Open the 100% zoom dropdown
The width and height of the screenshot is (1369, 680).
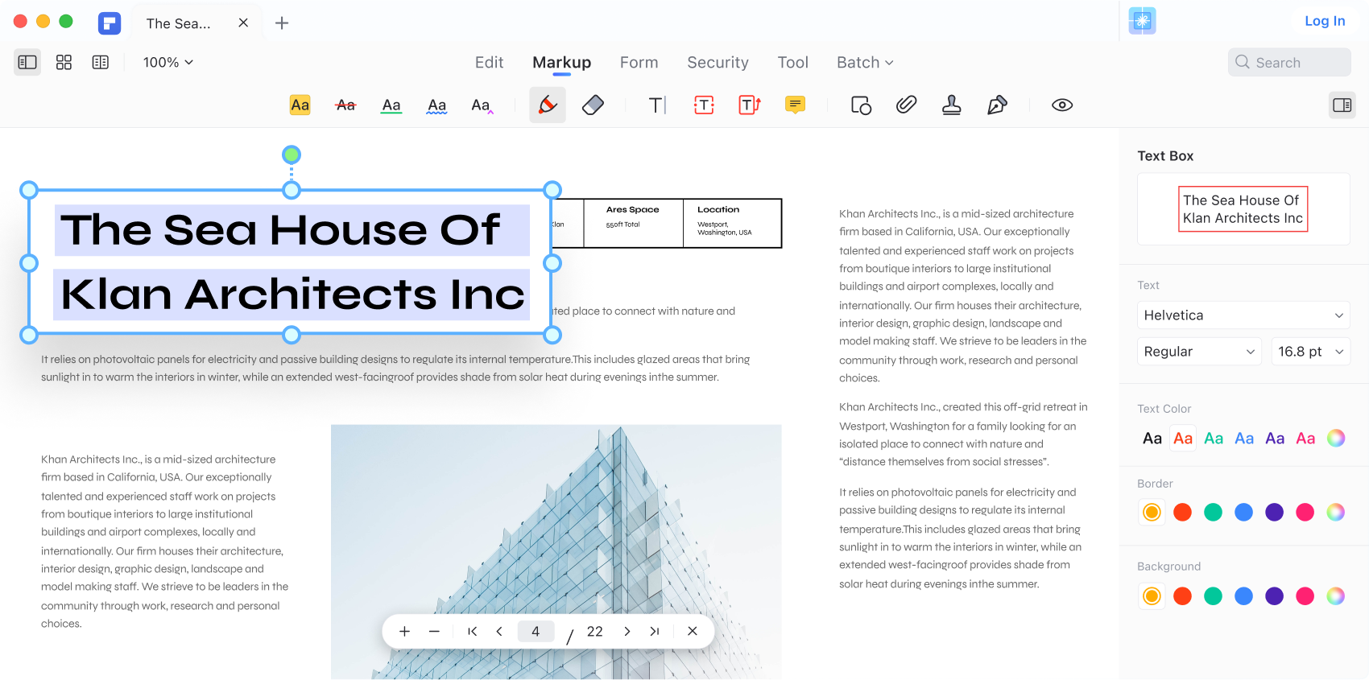(x=168, y=63)
